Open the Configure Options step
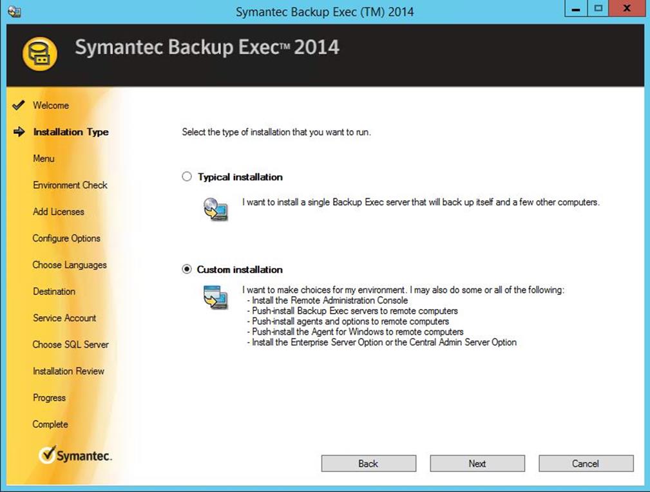This screenshot has height=492, width=650. [66, 238]
